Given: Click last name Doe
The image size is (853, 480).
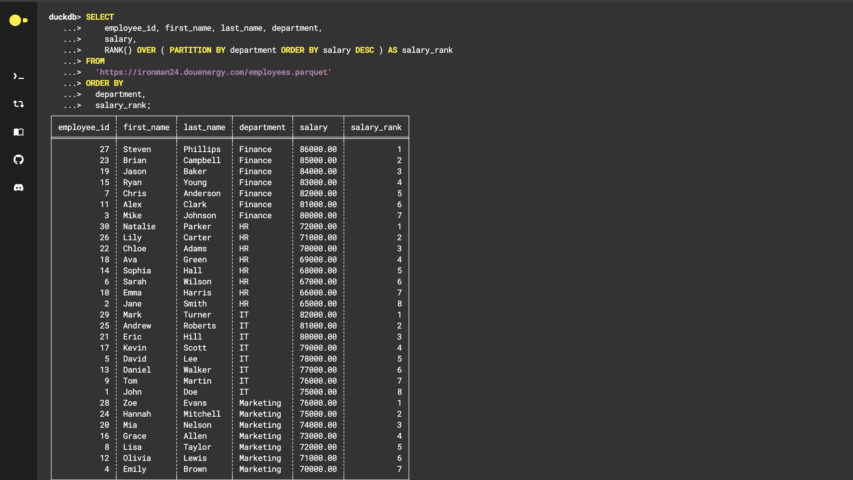Looking at the screenshot, I should tap(190, 392).
